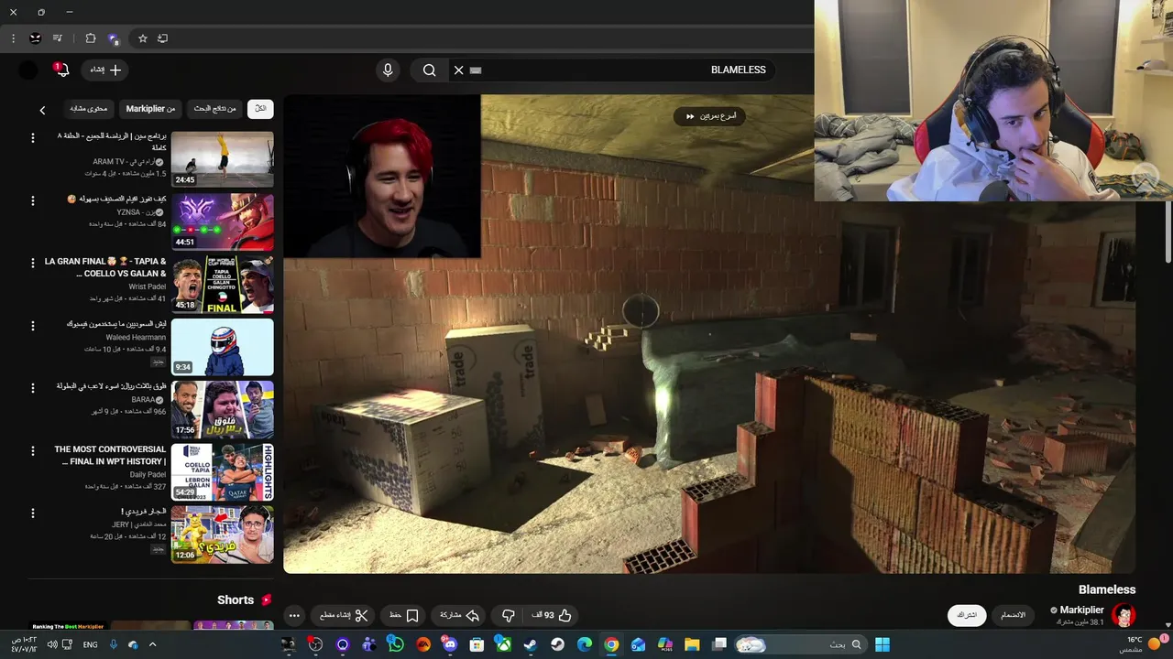This screenshot has width=1173, height=659.
Task: Click the Windows taskbar search box
Action: pos(799,645)
